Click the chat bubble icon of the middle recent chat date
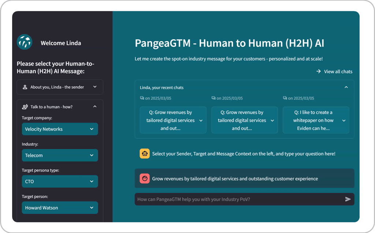 pyautogui.click(x=214, y=98)
